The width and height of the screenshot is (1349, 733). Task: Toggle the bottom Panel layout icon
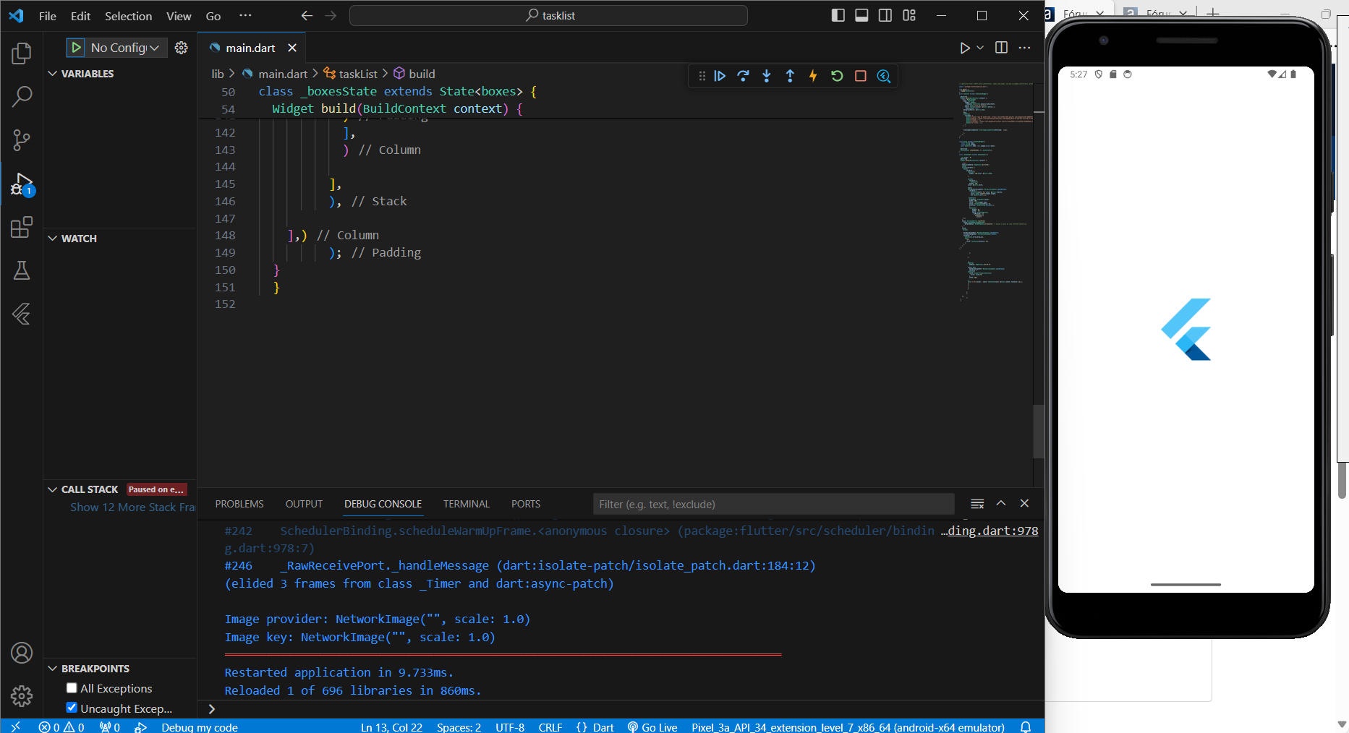[861, 15]
